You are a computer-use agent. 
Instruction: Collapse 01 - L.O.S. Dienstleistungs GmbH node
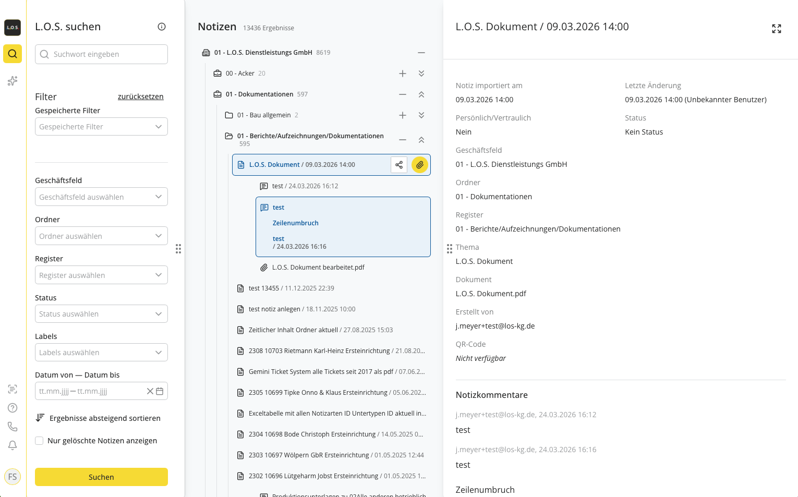[421, 53]
